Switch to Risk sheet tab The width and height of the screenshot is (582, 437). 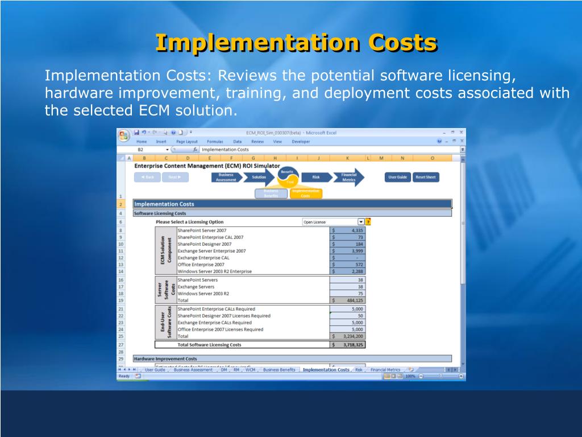coord(359,370)
